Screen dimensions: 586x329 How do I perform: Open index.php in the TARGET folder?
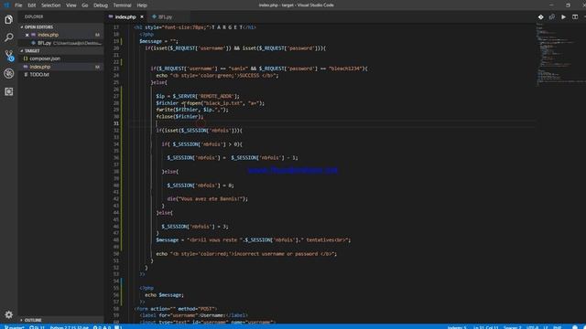click(x=61, y=67)
